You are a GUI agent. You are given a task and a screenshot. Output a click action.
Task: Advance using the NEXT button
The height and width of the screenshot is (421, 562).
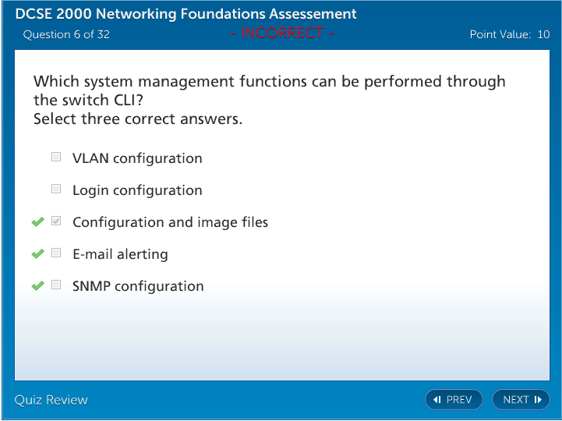(x=521, y=400)
